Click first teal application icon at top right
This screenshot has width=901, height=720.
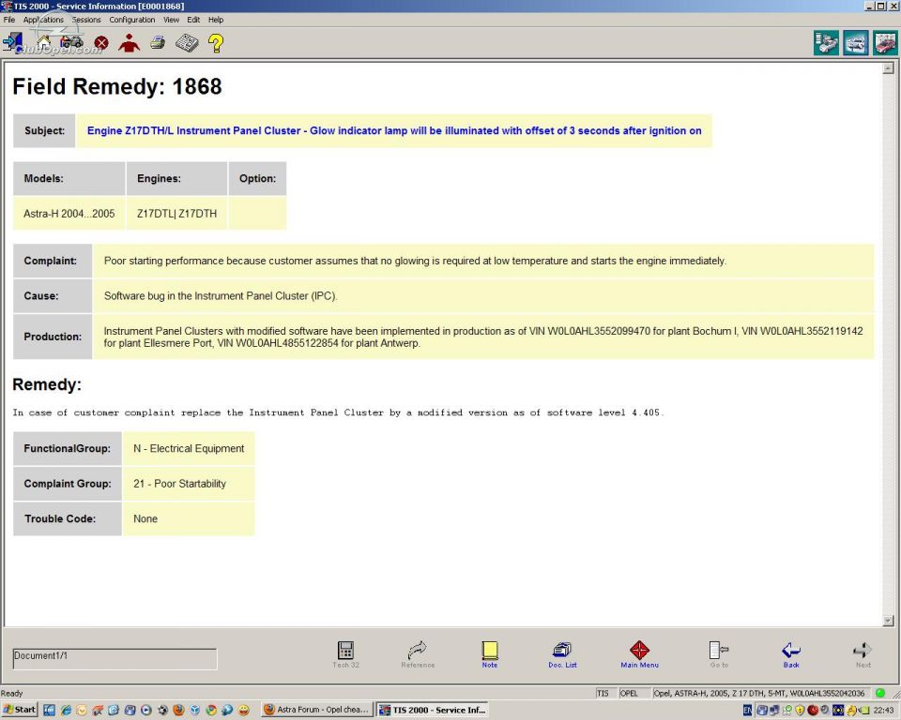pos(826,44)
